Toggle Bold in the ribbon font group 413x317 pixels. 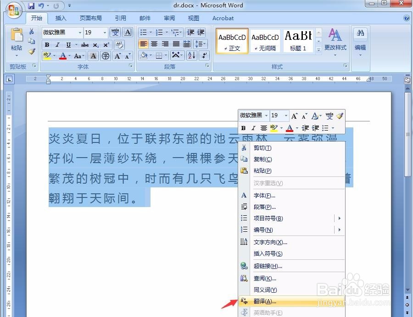47,45
